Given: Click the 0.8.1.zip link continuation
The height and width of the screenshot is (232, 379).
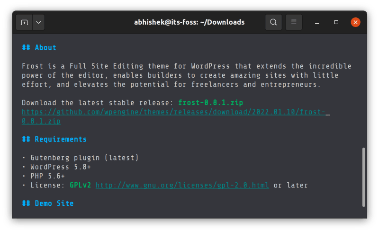Looking at the screenshot, I should click(41, 121).
